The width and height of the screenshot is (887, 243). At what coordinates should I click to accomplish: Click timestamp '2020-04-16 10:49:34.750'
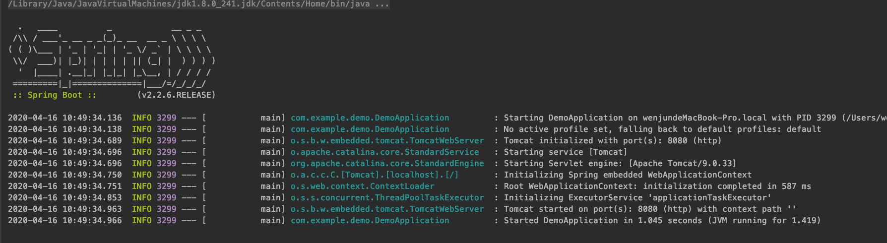pos(65,175)
